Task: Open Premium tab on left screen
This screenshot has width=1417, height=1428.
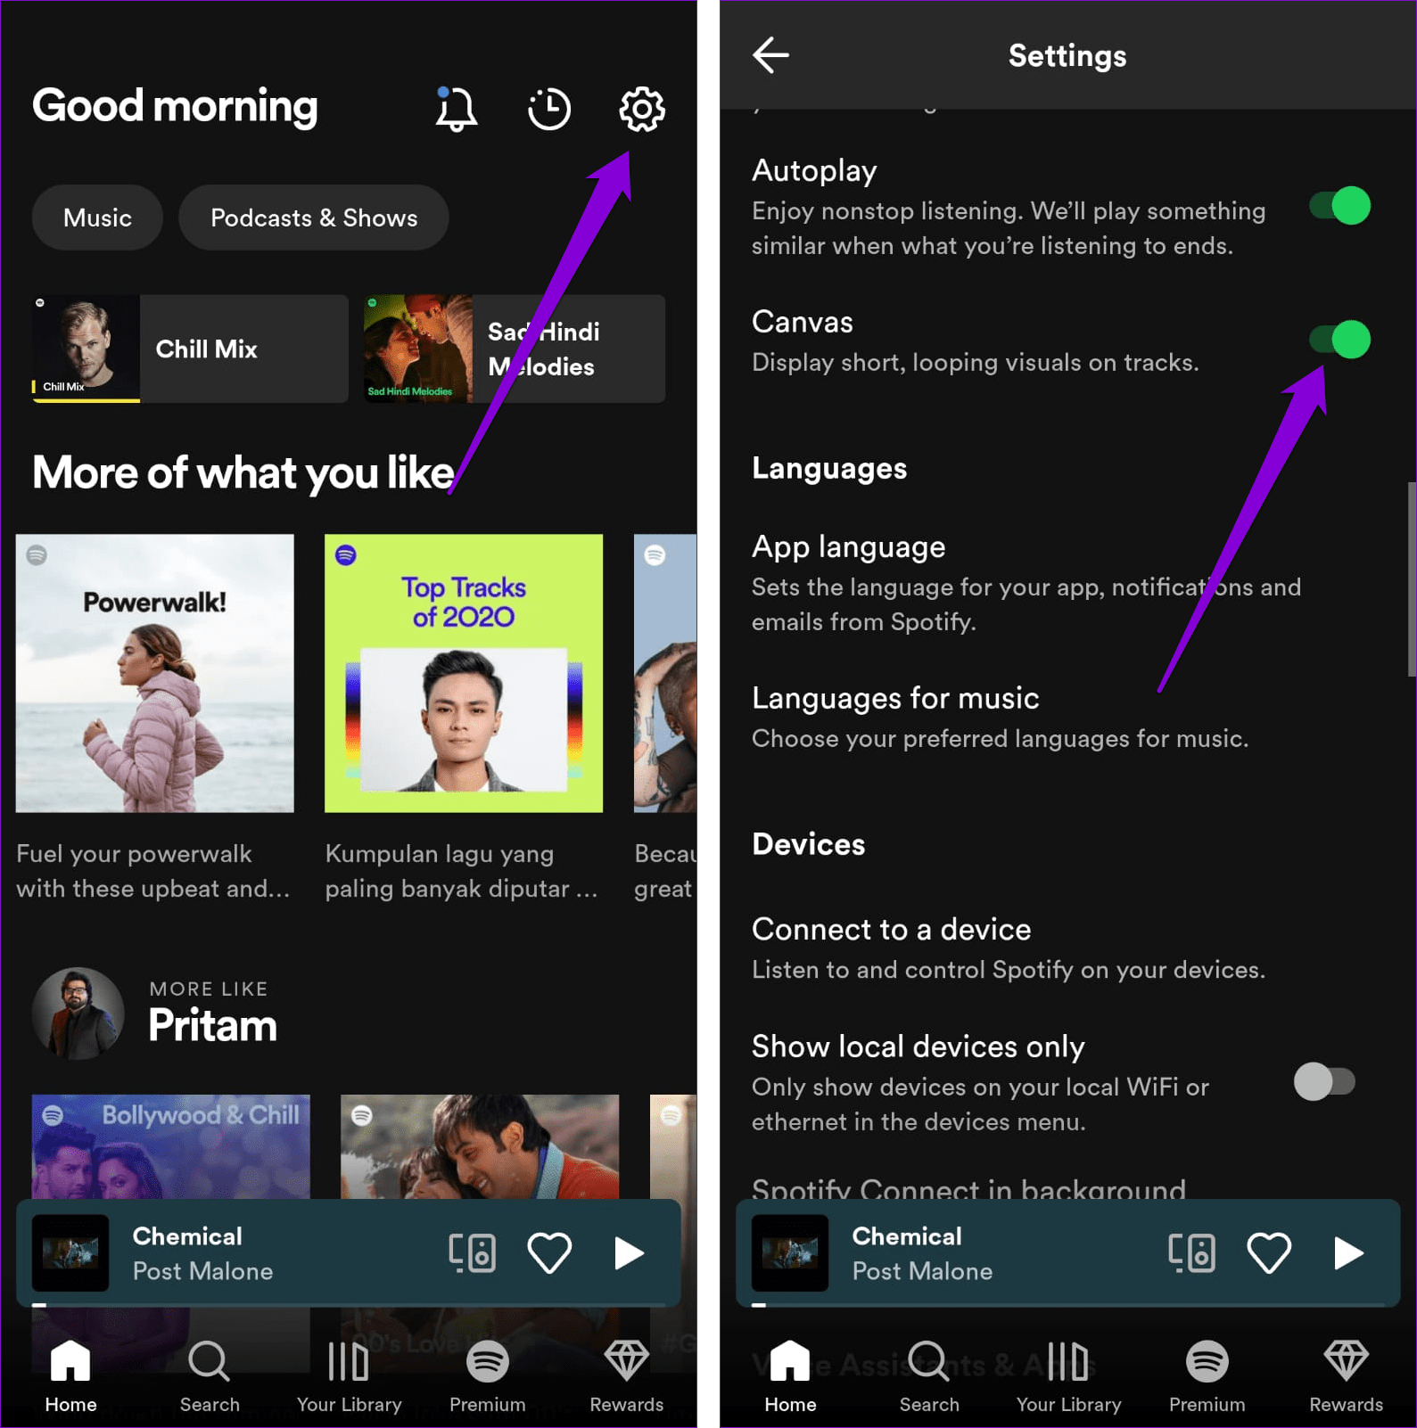Action: click(x=487, y=1377)
